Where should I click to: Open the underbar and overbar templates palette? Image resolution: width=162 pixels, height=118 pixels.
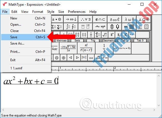click(x=85, y=27)
